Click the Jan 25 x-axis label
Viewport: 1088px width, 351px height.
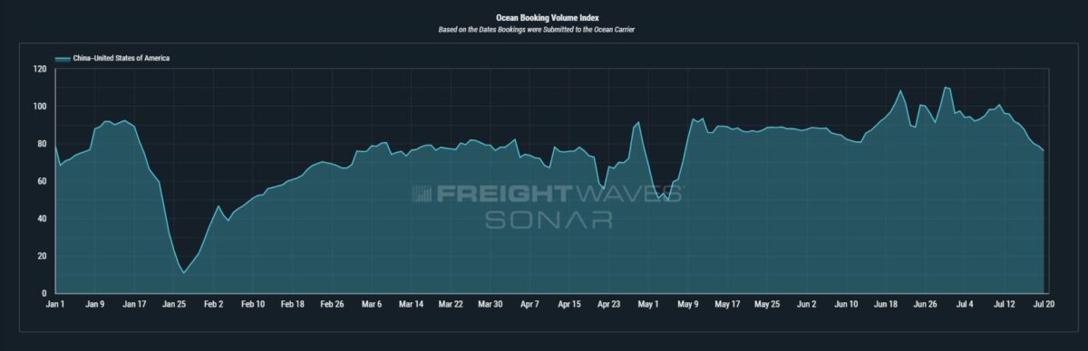[x=174, y=305]
